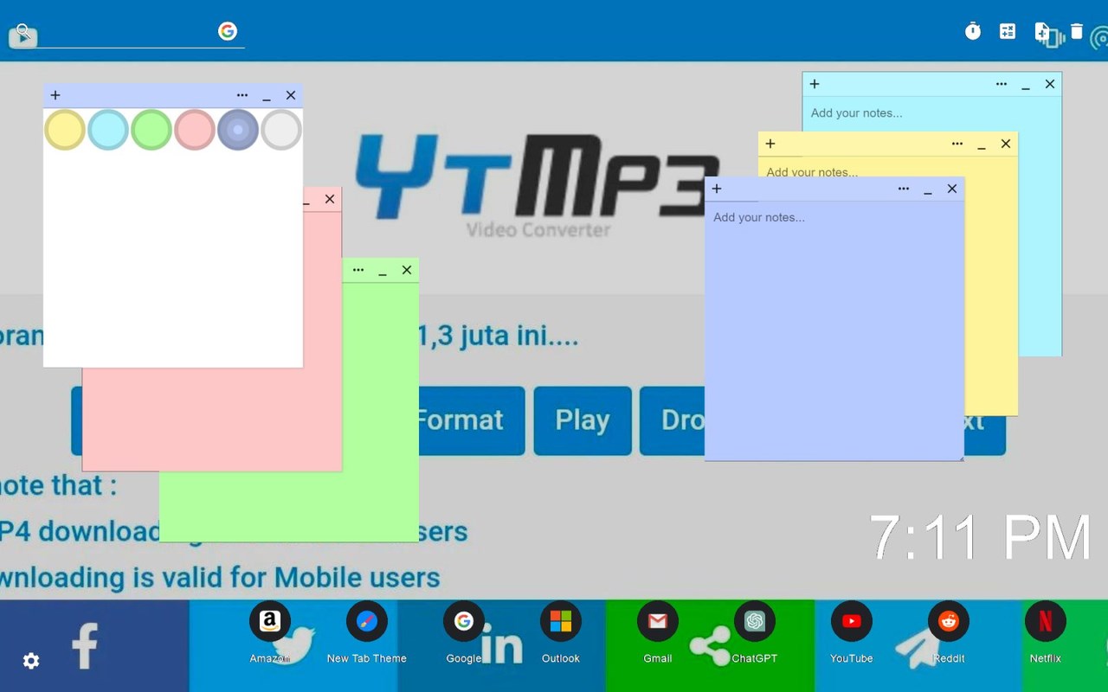
Task: Add a new note from the yellow note
Action: tap(770, 144)
